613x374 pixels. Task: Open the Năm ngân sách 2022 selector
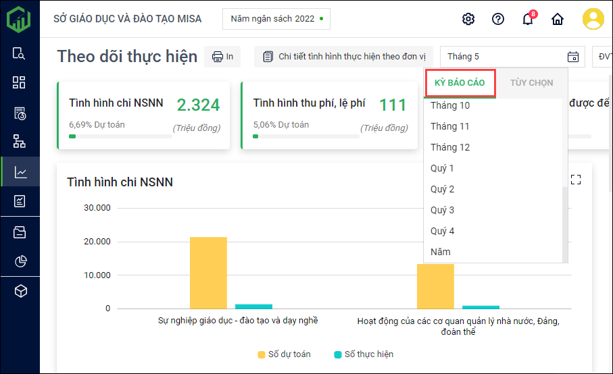click(x=276, y=19)
